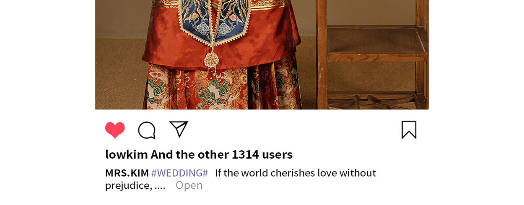Open comments via the speech bubble icon
Image resolution: width=524 pixels, height=205 pixels.
pyautogui.click(x=147, y=130)
